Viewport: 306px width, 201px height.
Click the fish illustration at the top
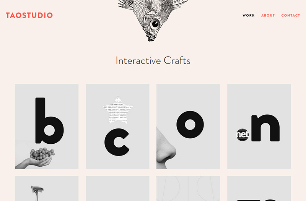pyautogui.click(x=153, y=19)
